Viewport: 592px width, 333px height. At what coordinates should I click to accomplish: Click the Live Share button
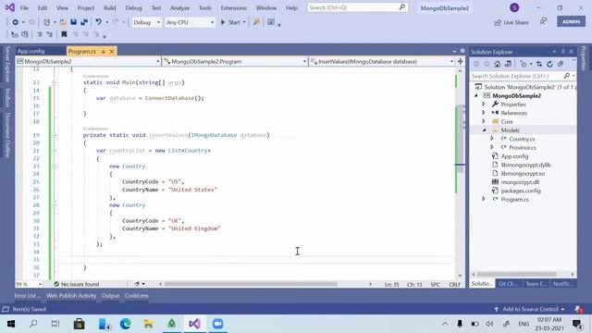click(512, 22)
